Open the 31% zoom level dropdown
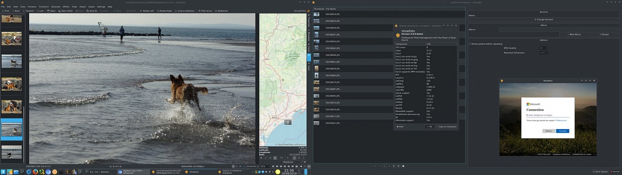Image resolution: width=622 pixels, height=175 pixels. tap(264, 166)
